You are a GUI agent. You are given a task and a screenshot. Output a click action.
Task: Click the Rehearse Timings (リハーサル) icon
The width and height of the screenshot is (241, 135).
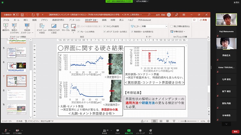click(66, 26)
